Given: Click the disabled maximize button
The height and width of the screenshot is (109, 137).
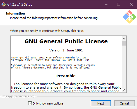Looking at the screenshot, I should click(x=119, y=4).
